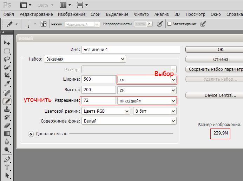The height and width of the screenshot is (181, 243).
Task: Click the Photoshop Ps logo
Action: coord(7,5)
